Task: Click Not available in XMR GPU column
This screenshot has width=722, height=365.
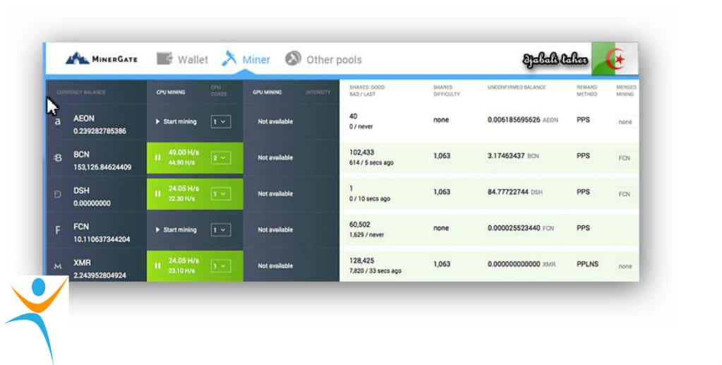Action: (x=275, y=266)
